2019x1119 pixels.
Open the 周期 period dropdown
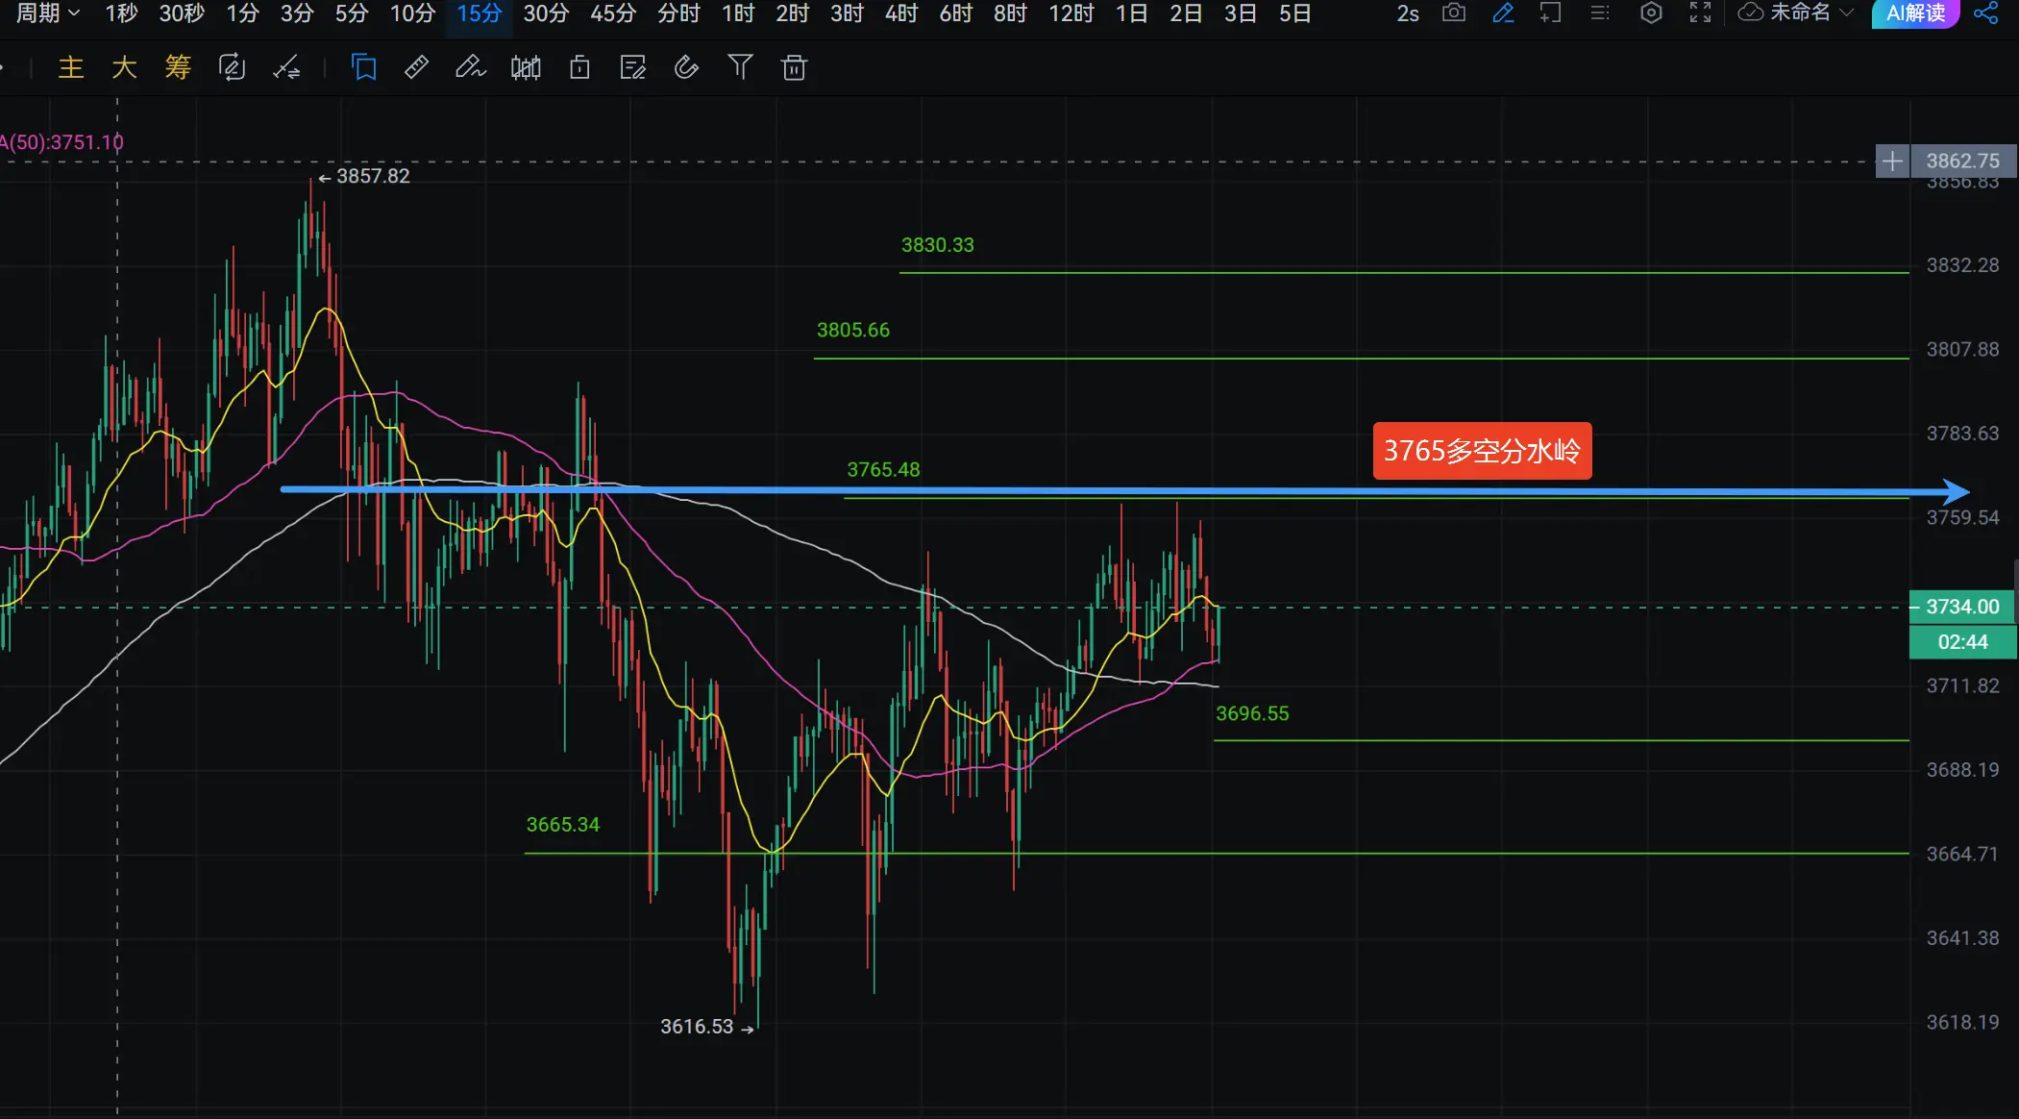pyautogui.click(x=47, y=13)
